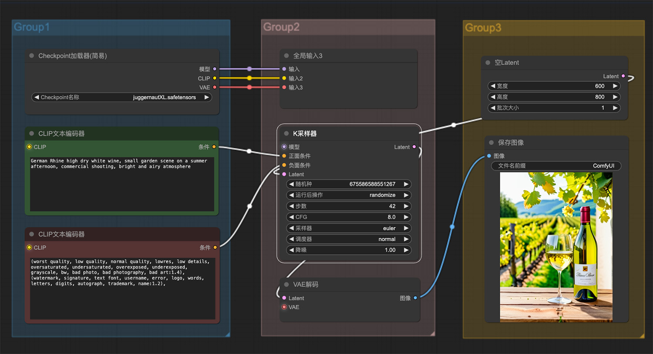
Task: Increase 降噪 value with right arrow
Action: (406, 250)
